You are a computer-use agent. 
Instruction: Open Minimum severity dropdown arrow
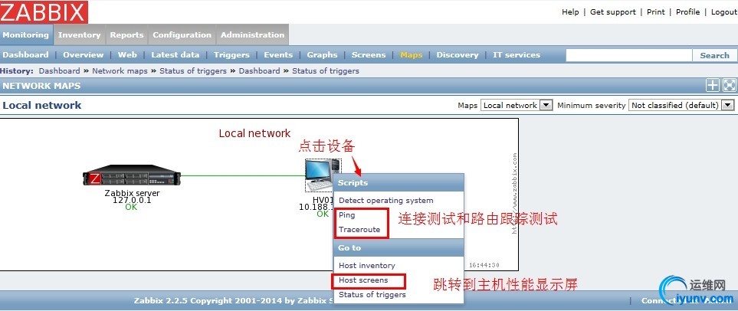coord(728,106)
